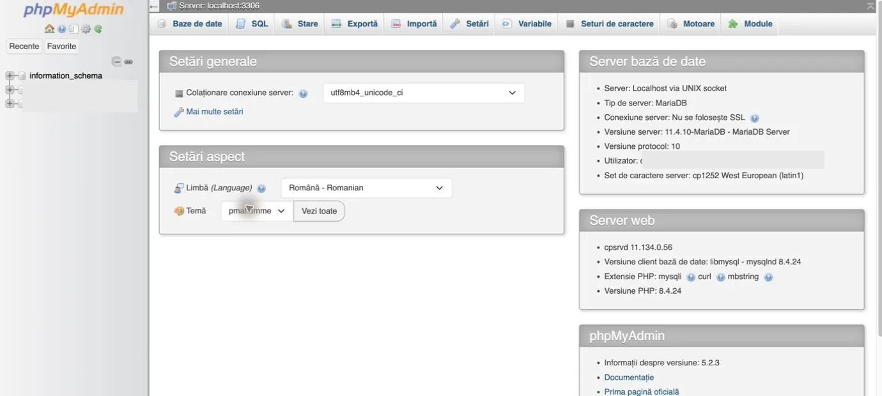This screenshot has height=396, width=882.
Task: Click the Versiune client bază de date text
Action: pyautogui.click(x=702, y=262)
